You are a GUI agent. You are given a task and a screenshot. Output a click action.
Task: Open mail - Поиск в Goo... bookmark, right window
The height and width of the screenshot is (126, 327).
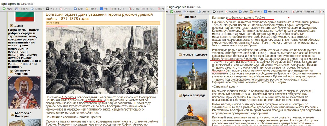(x=276, y=12)
